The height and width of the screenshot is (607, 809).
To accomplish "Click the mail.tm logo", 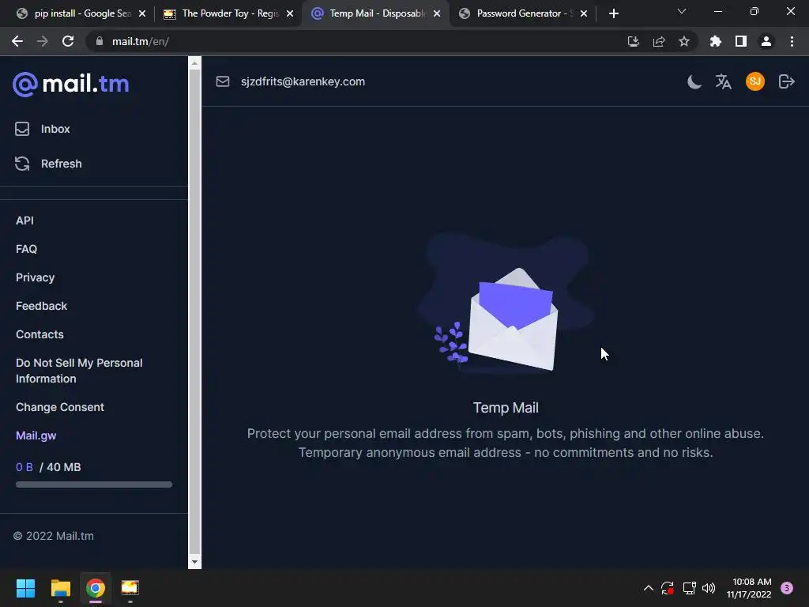I will pos(70,84).
